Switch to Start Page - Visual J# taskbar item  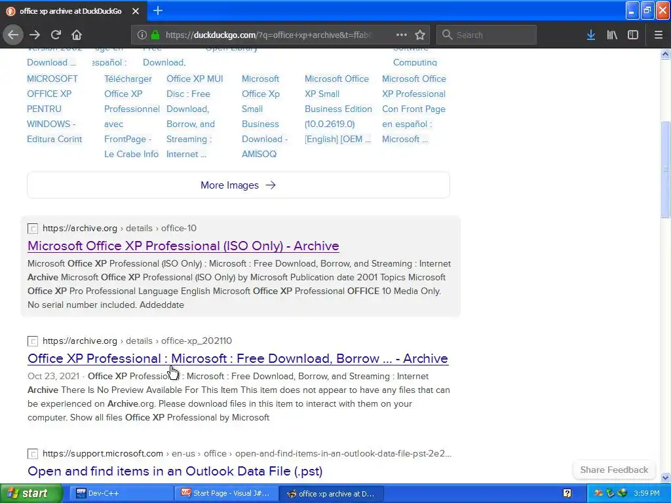point(226,493)
